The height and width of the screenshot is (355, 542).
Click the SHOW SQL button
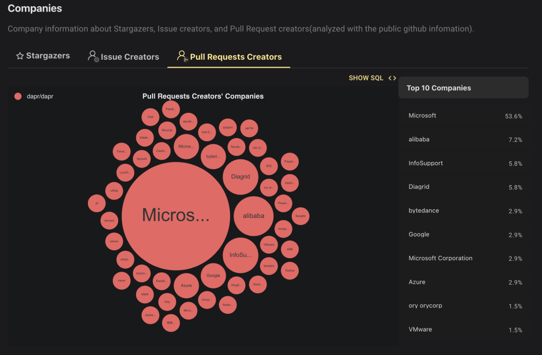(372, 78)
